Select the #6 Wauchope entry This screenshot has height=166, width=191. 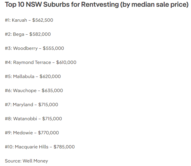[34, 91]
